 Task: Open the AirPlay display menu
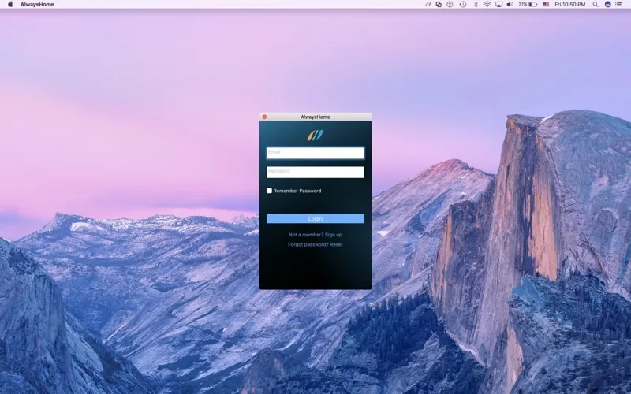[498, 5]
